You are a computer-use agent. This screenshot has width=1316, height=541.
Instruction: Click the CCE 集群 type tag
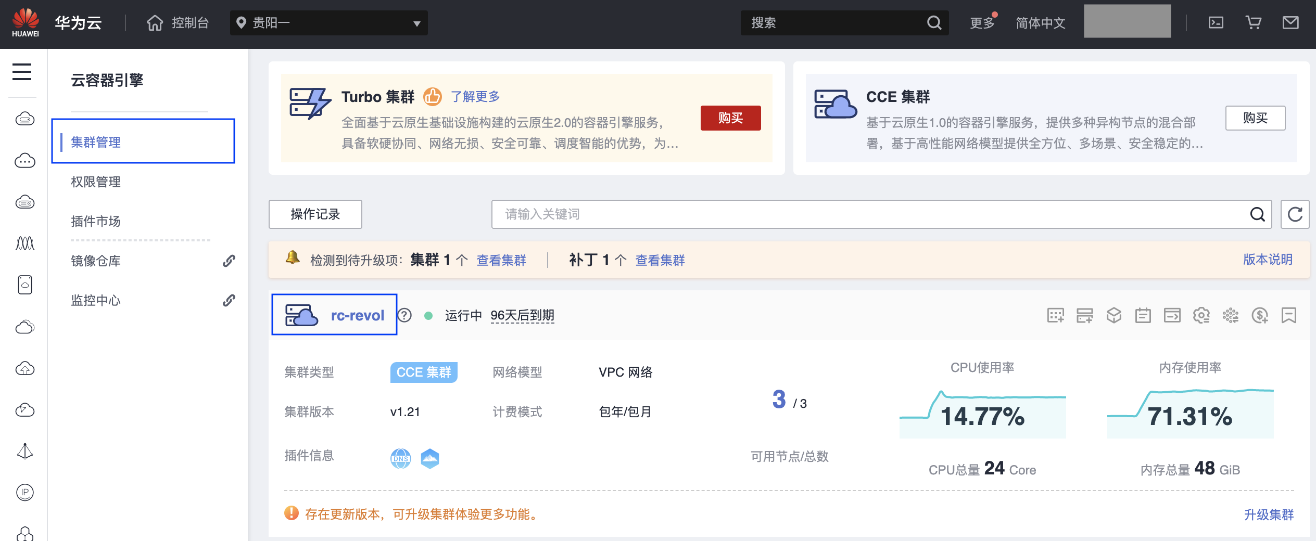[x=424, y=372]
